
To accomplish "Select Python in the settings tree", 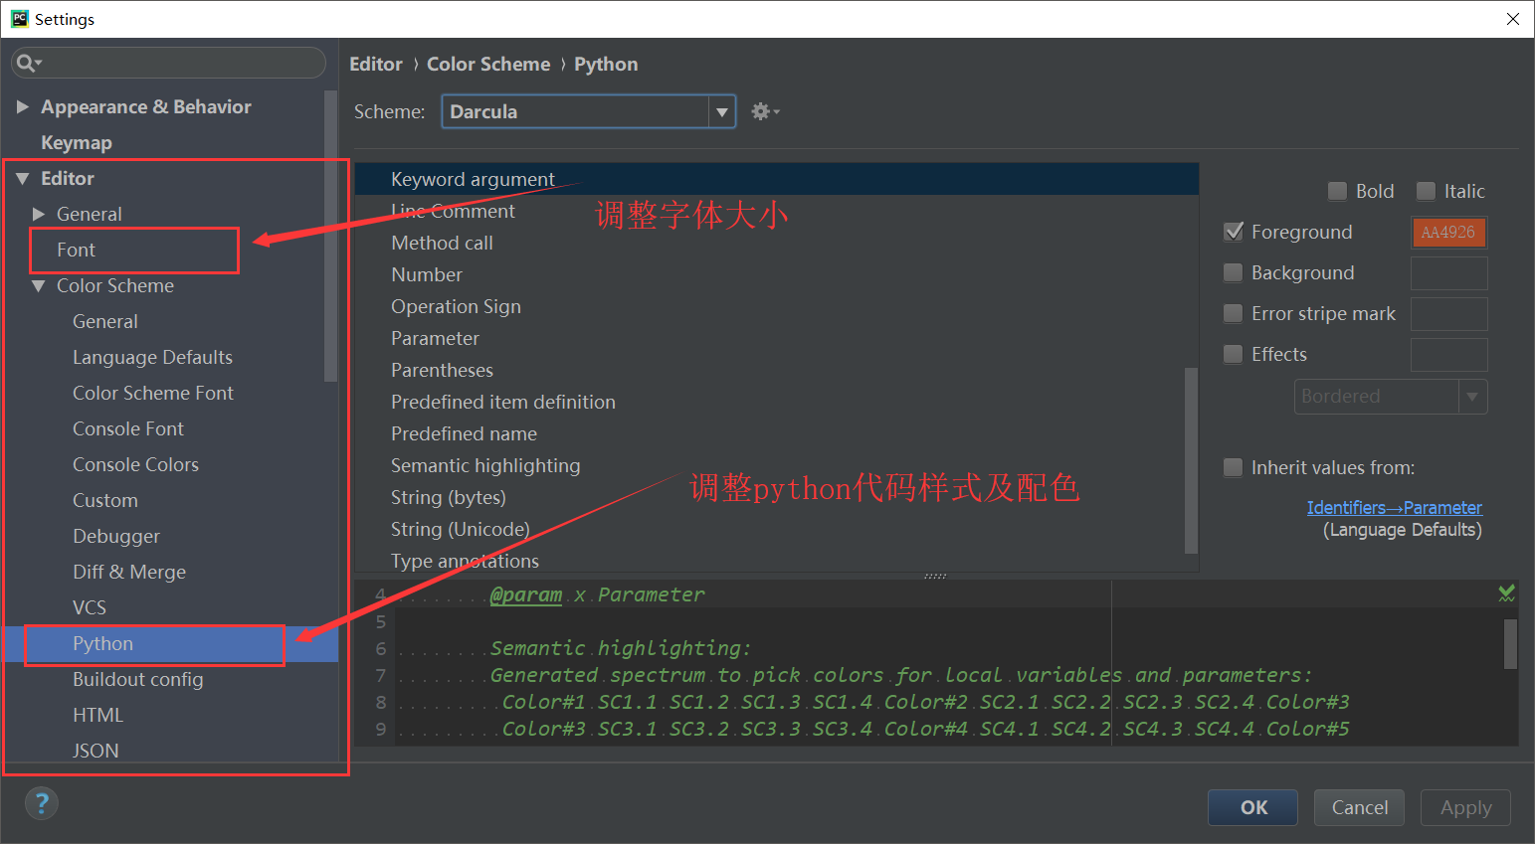I will 102,643.
